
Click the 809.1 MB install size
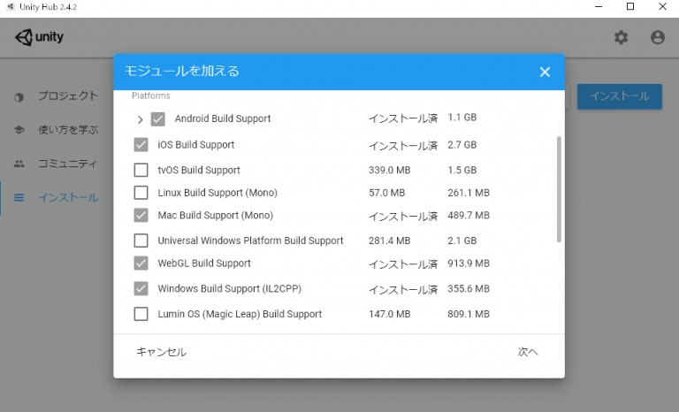tap(469, 314)
